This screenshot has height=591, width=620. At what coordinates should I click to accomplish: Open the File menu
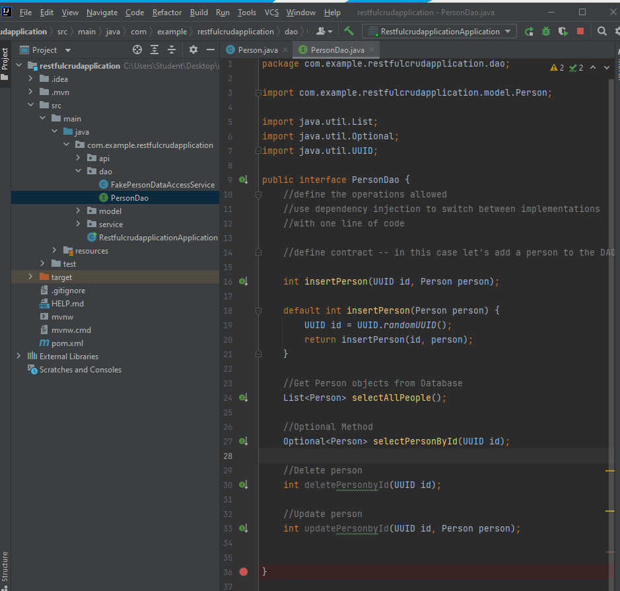(25, 13)
